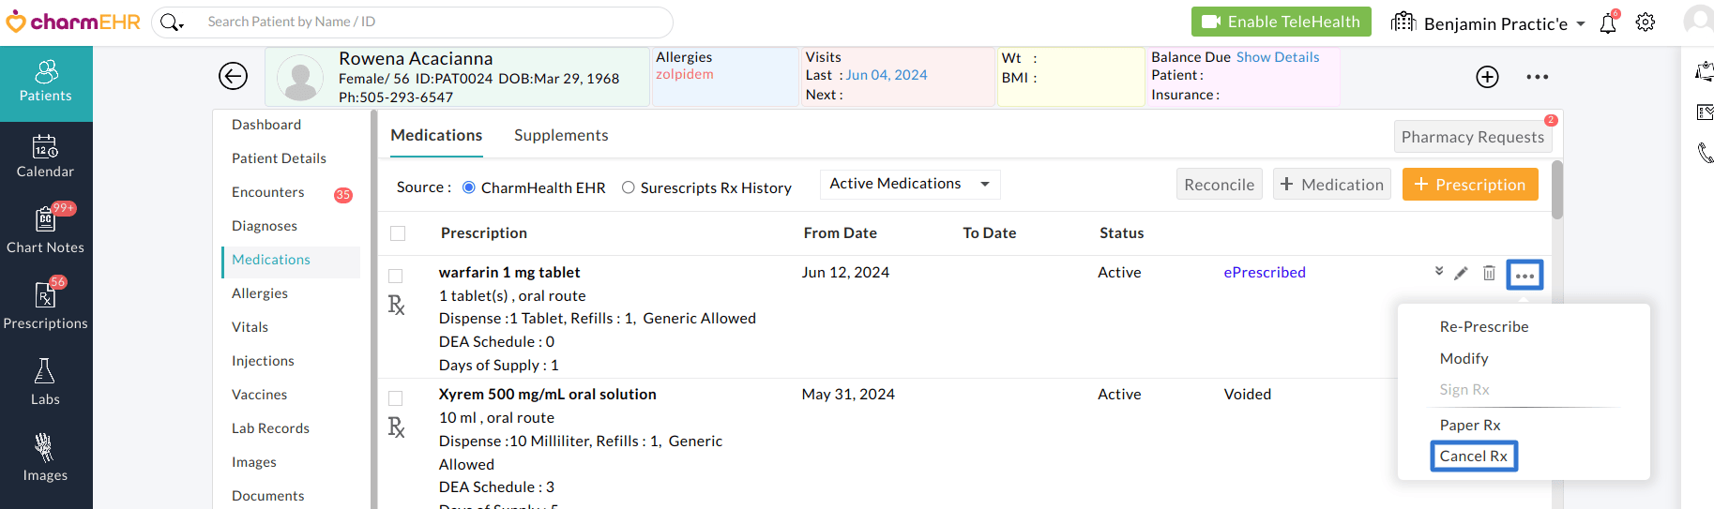The width and height of the screenshot is (1714, 509).
Task: Click the warfarin 1 mg tablet name
Action: (509, 273)
